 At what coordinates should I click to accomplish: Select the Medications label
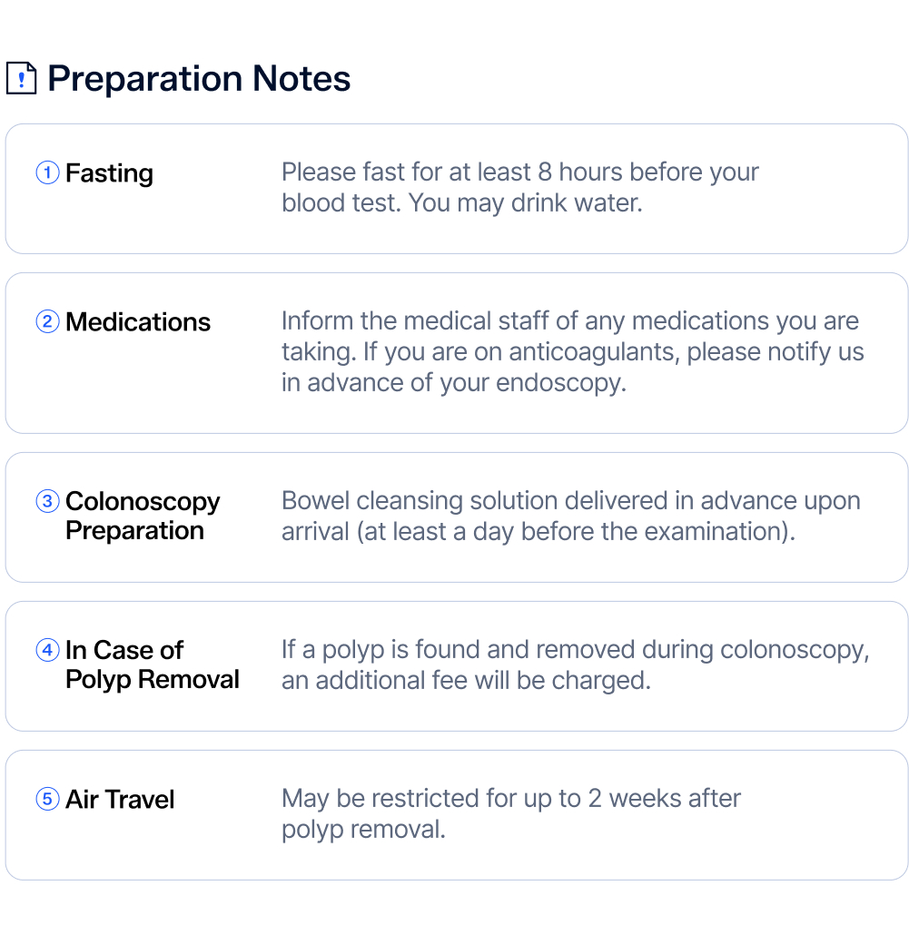click(x=138, y=322)
